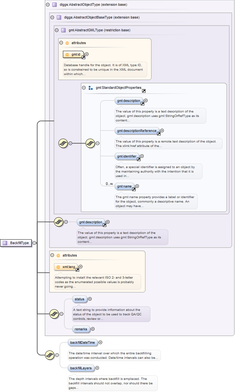The height and width of the screenshot is (392, 235).
Task: Click the link arrow on gml:name
Action: pos(134,189)
